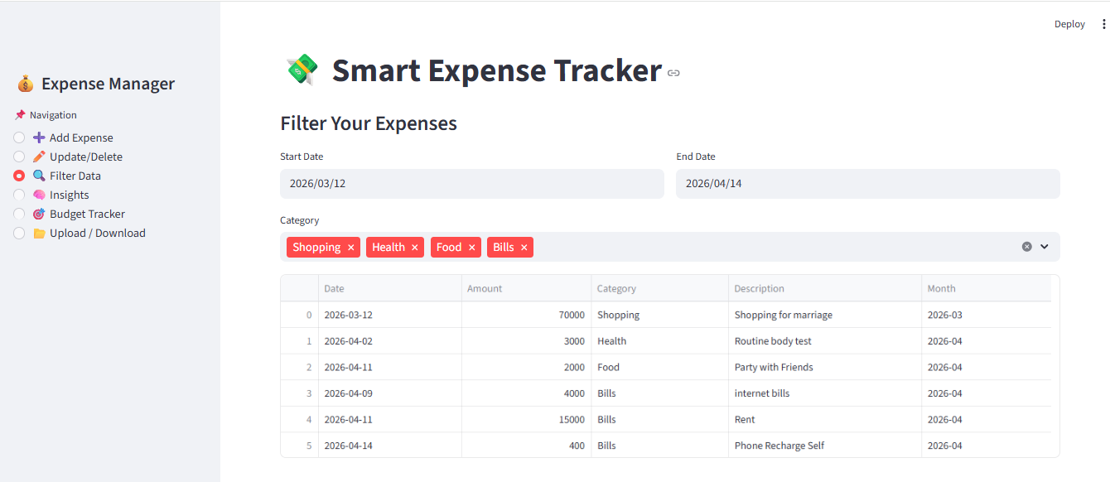Open the three-dot main menu
Image resolution: width=1110 pixels, height=482 pixels.
pyautogui.click(x=1103, y=25)
